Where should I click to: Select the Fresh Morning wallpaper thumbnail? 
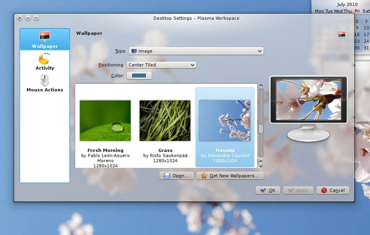pos(105,121)
